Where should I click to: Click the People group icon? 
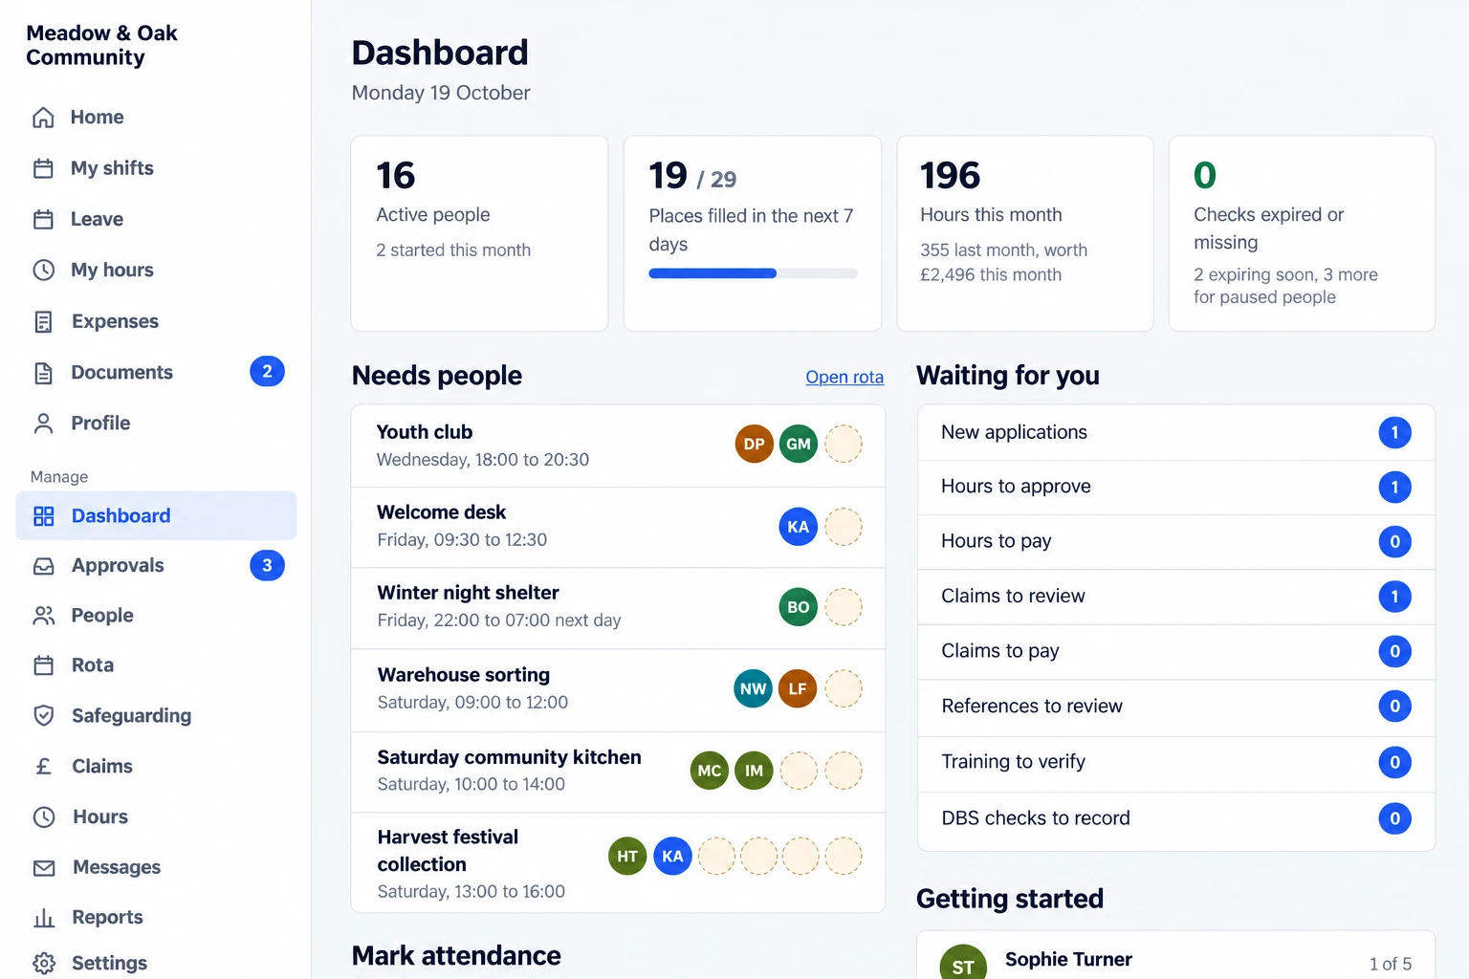(x=44, y=616)
